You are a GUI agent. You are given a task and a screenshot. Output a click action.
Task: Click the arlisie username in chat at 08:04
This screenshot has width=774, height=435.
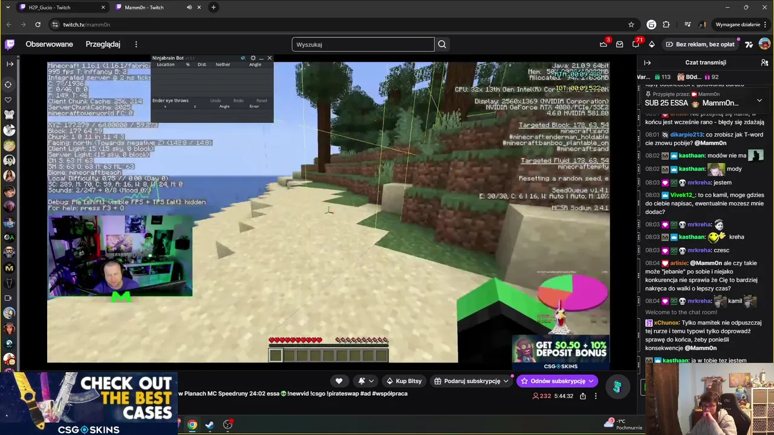[x=678, y=263]
